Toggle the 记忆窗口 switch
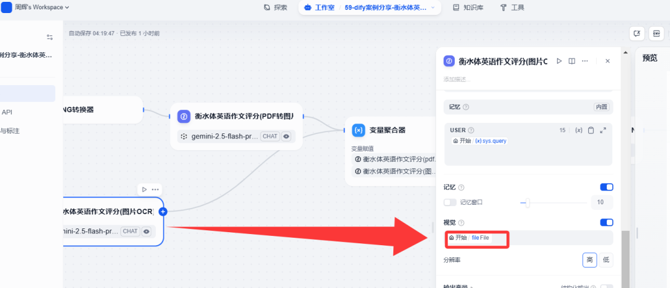The width and height of the screenshot is (670, 288). click(450, 202)
